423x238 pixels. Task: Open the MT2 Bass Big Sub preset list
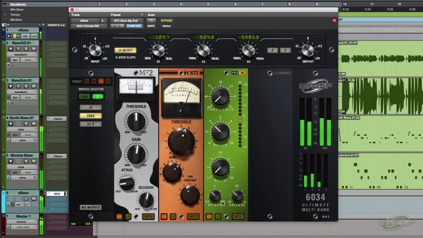click(127, 20)
